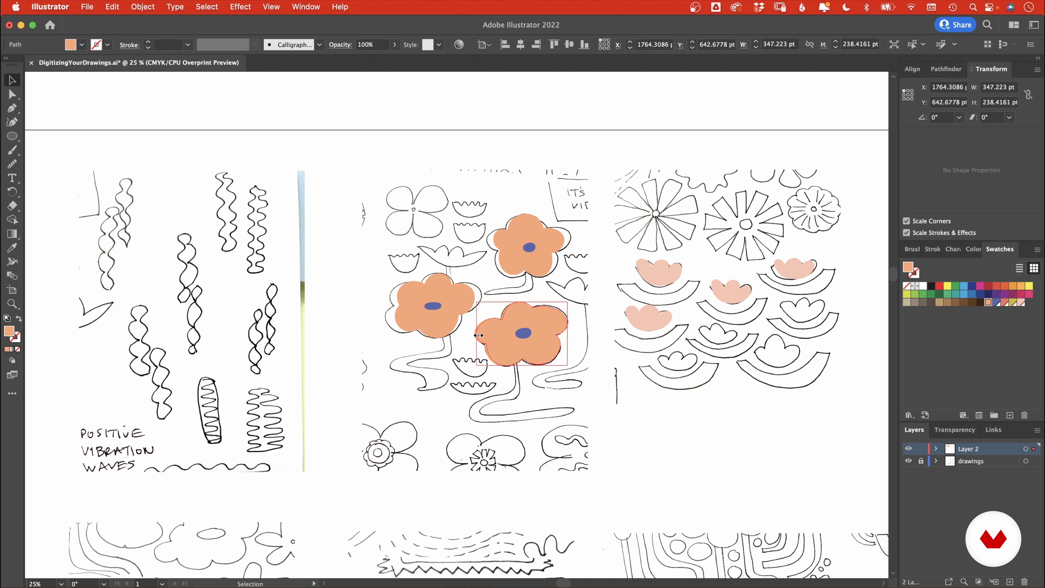The width and height of the screenshot is (1045, 588).
Task: Select the Artboard tool
Action: tap(12, 290)
